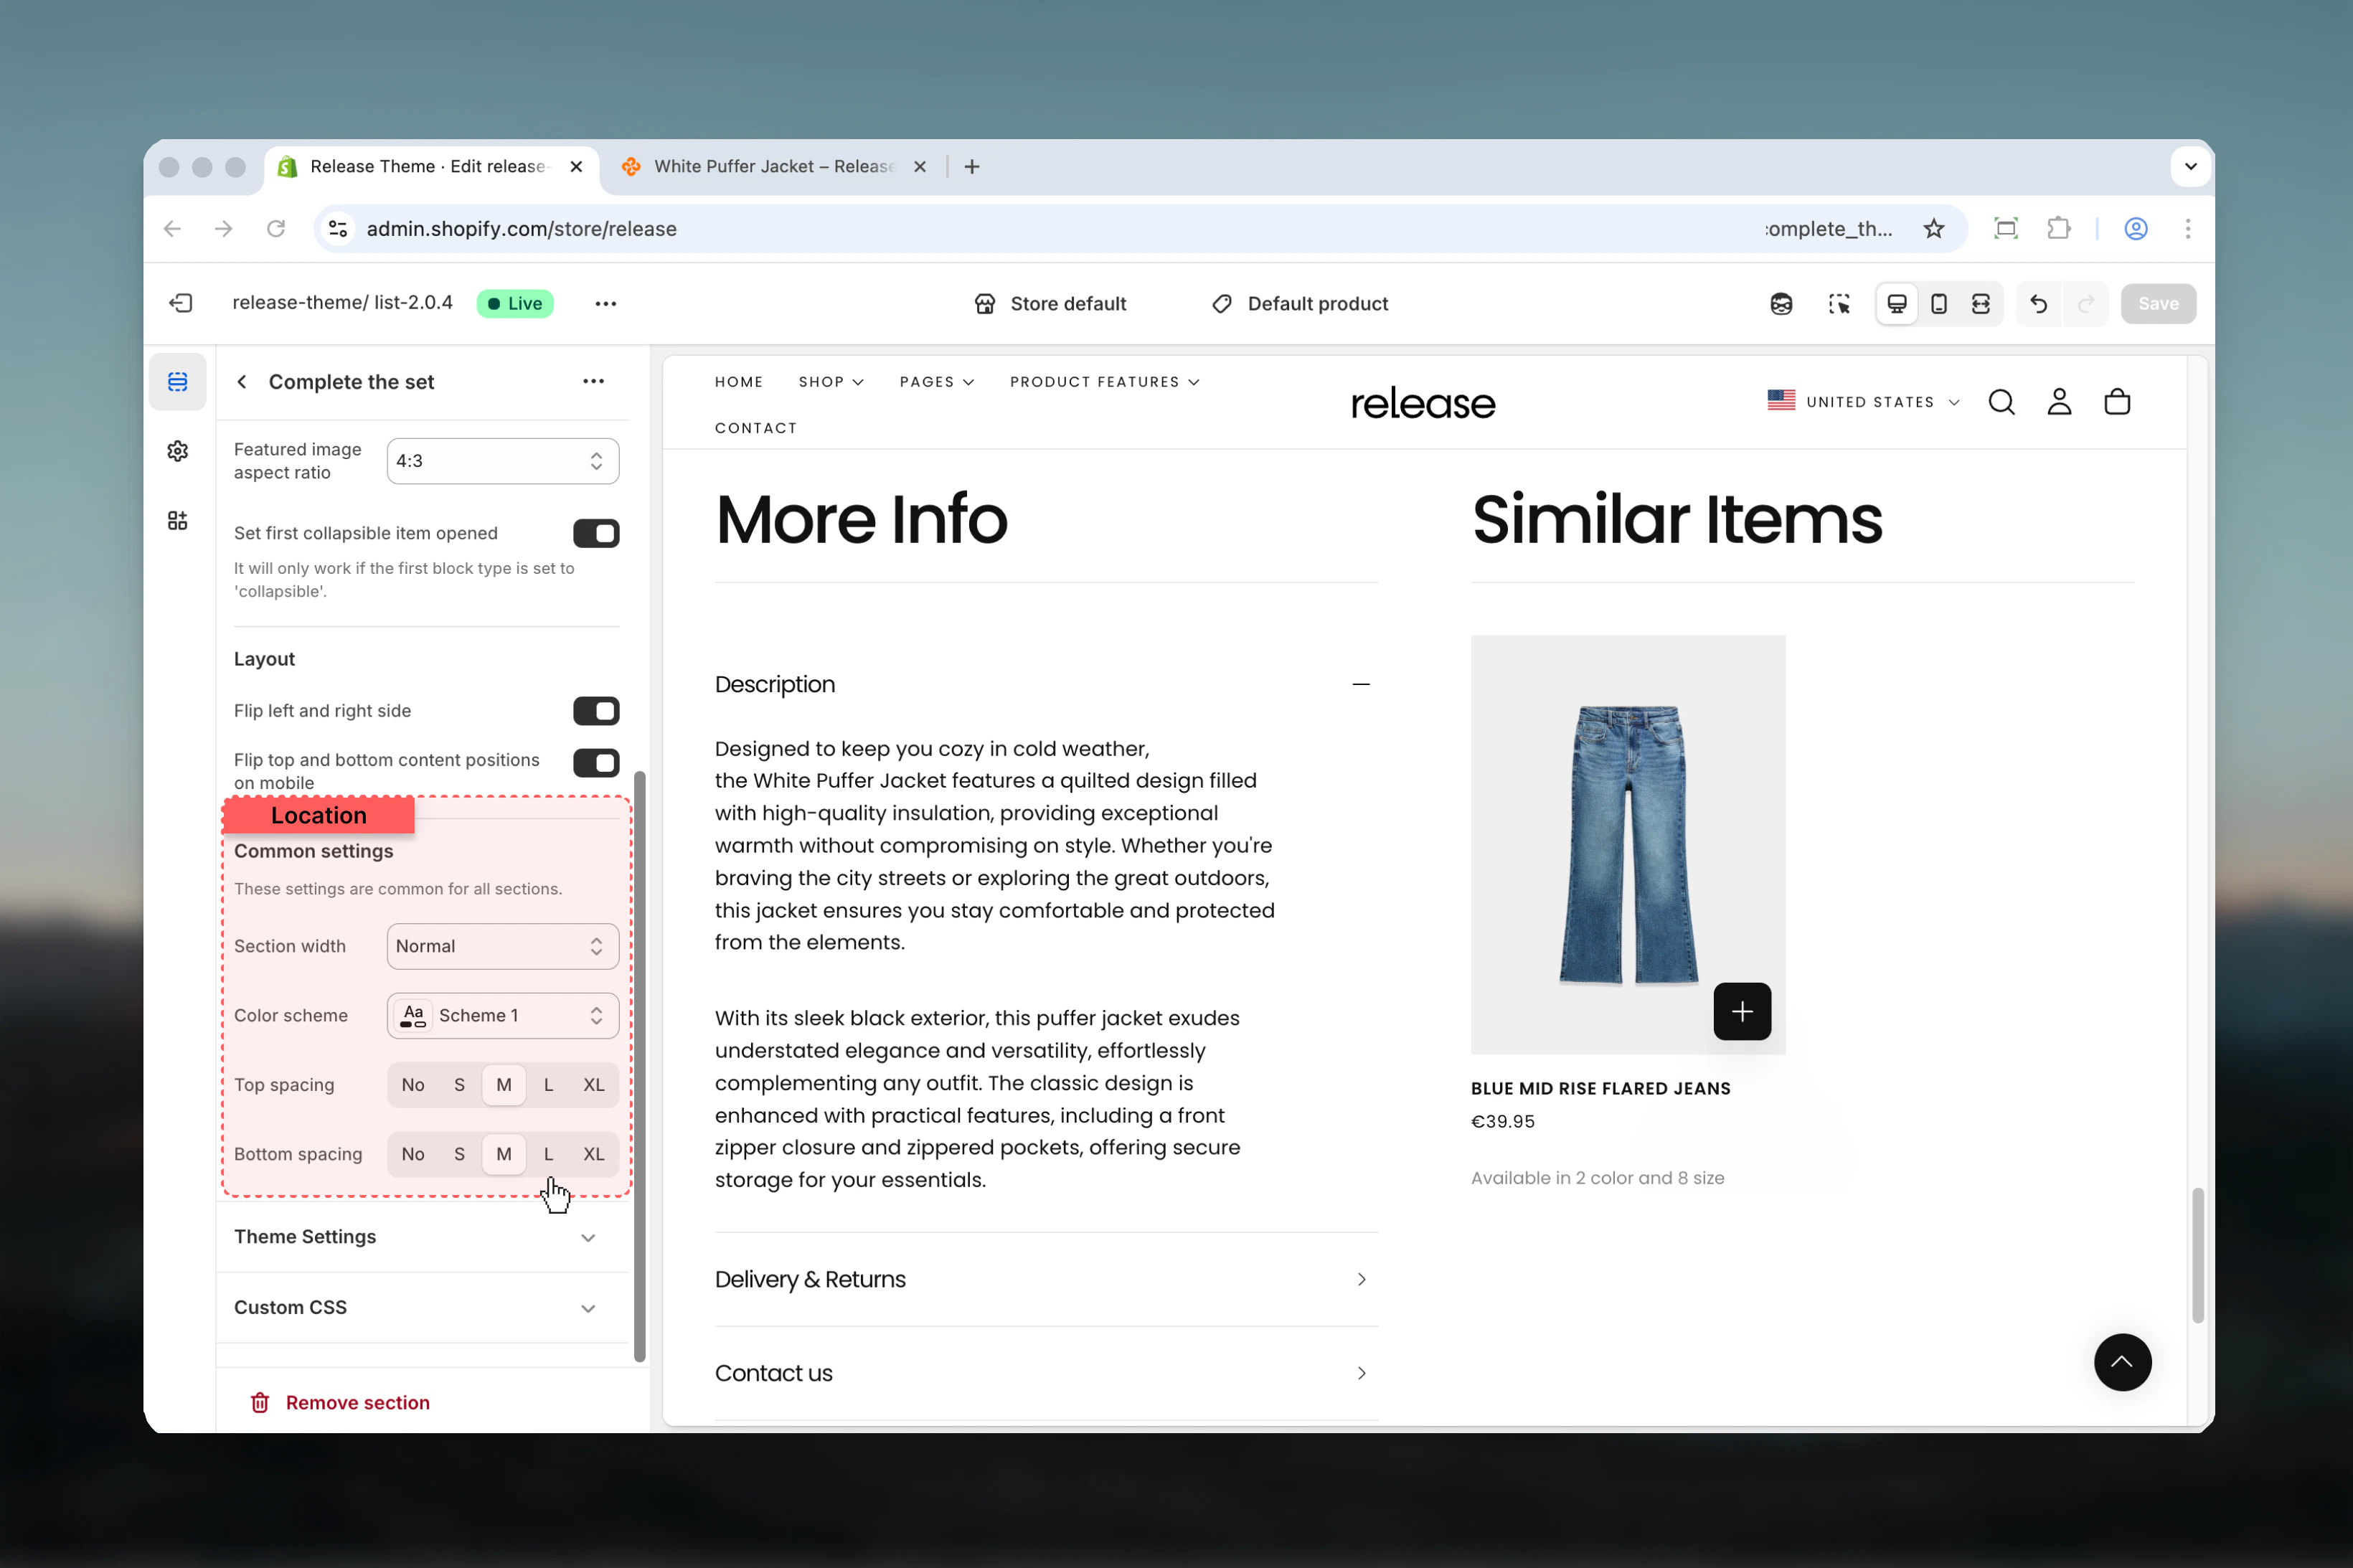
Task: Expand Contact us accordion
Action: coord(1046,1373)
